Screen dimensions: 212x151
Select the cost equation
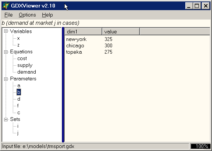22,59
